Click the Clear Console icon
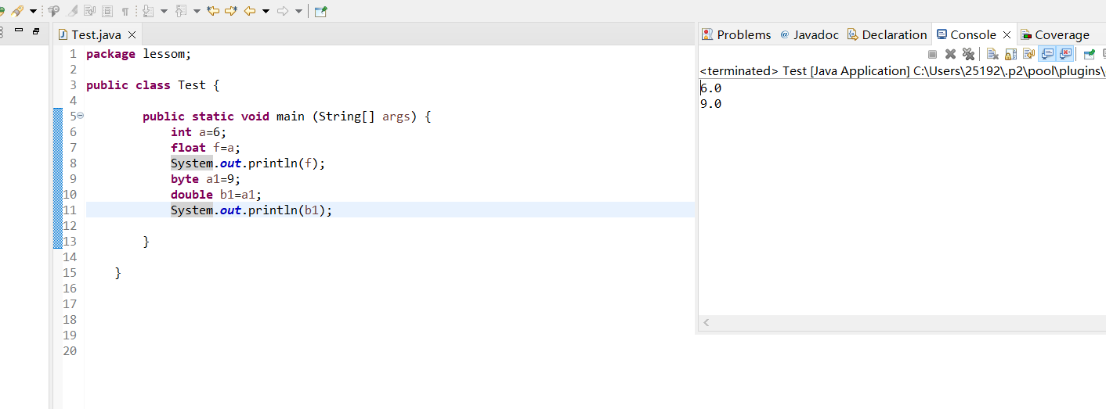Screen dimensions: 1106x409 [992, 54]
